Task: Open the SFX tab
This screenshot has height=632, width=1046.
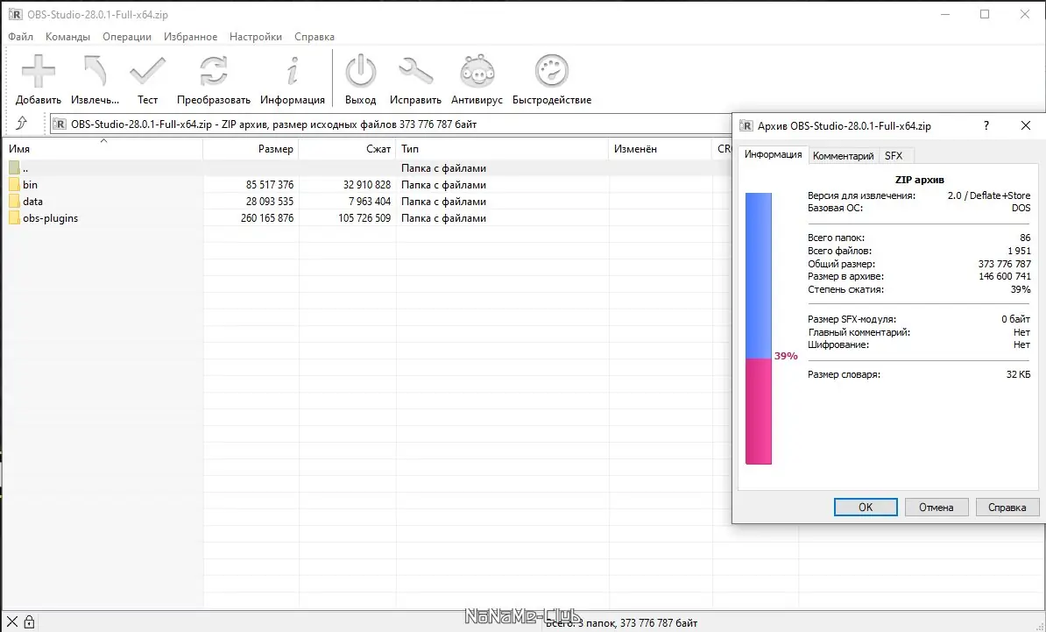Action: 894,155
